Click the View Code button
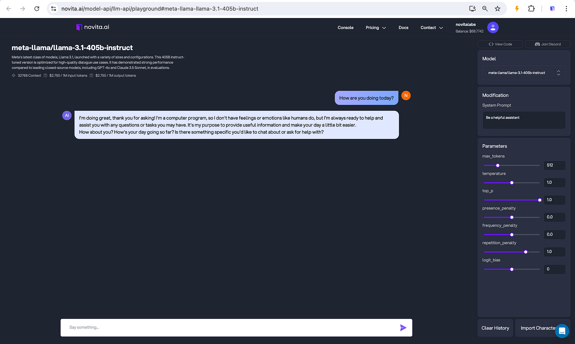 coord(500,44)
